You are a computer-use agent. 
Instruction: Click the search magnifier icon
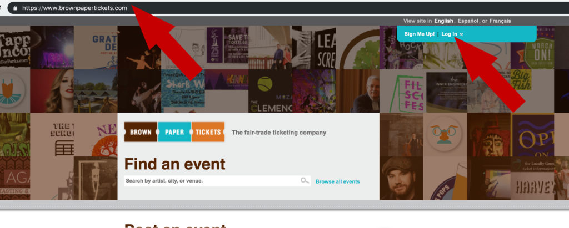[x=305, y=180]
